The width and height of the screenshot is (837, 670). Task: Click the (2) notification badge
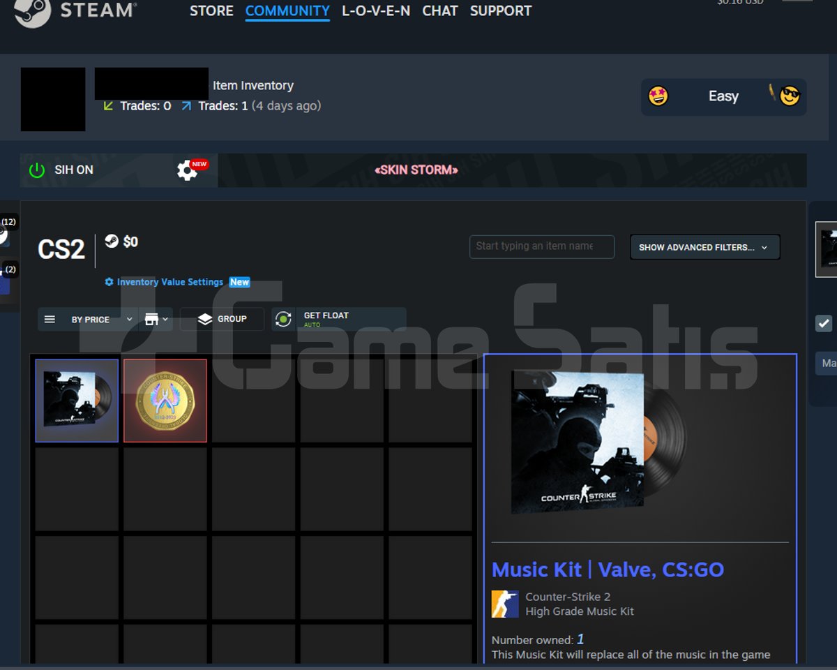point(10,269)
